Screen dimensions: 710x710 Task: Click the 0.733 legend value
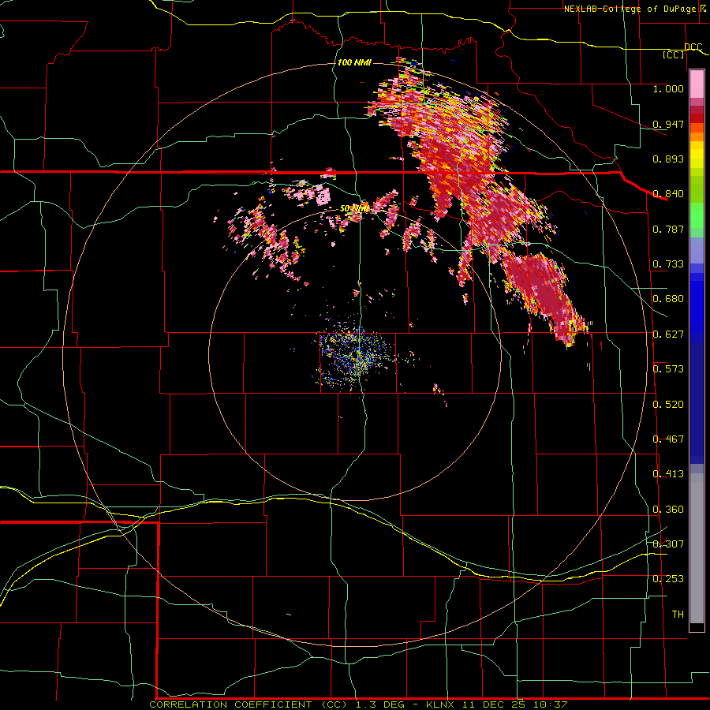[668, 264]
